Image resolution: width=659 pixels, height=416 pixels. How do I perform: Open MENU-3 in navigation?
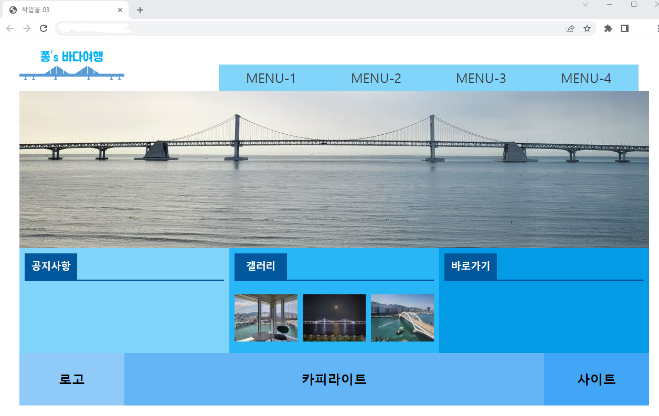pyautogui.click(x=481, y=78)
